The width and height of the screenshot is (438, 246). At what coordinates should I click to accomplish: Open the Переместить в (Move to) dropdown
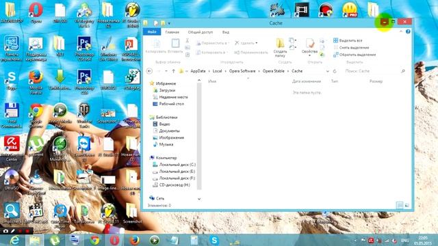tap(213, 43)
